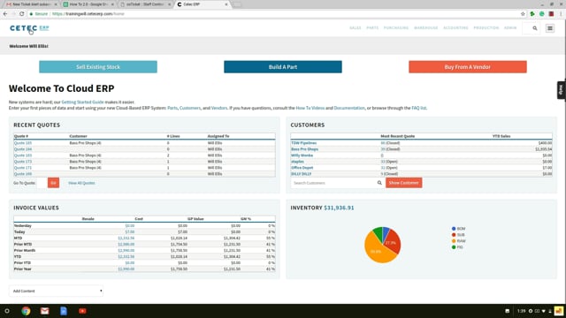Open the Purchasing menu
The image size is (566, 318).
coord(396,27)
